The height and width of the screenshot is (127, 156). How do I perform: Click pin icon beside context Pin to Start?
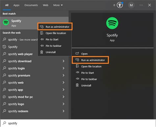click(x=42, y=39)
